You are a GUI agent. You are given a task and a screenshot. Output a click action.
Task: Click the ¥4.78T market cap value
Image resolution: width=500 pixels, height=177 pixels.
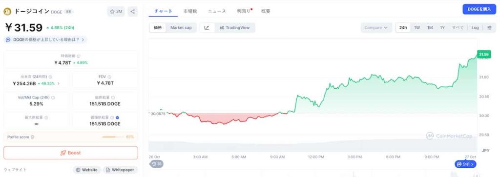pos(62,63)
